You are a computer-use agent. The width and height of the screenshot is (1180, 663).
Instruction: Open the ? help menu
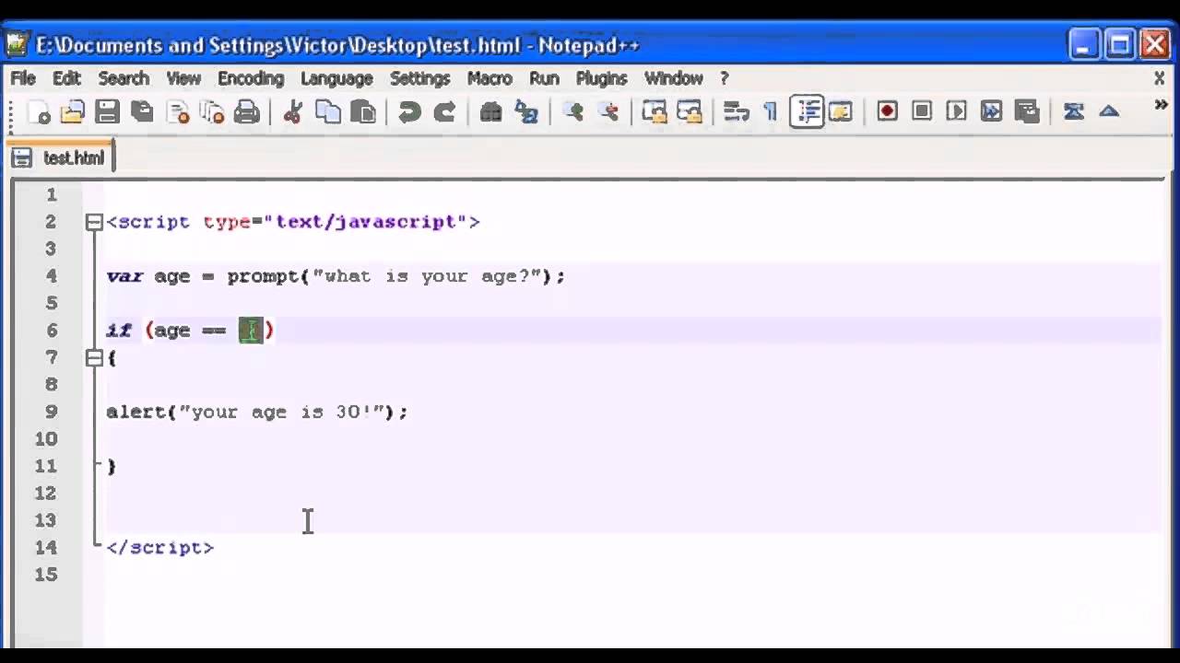pyautogui.click(x=725, y=78)
